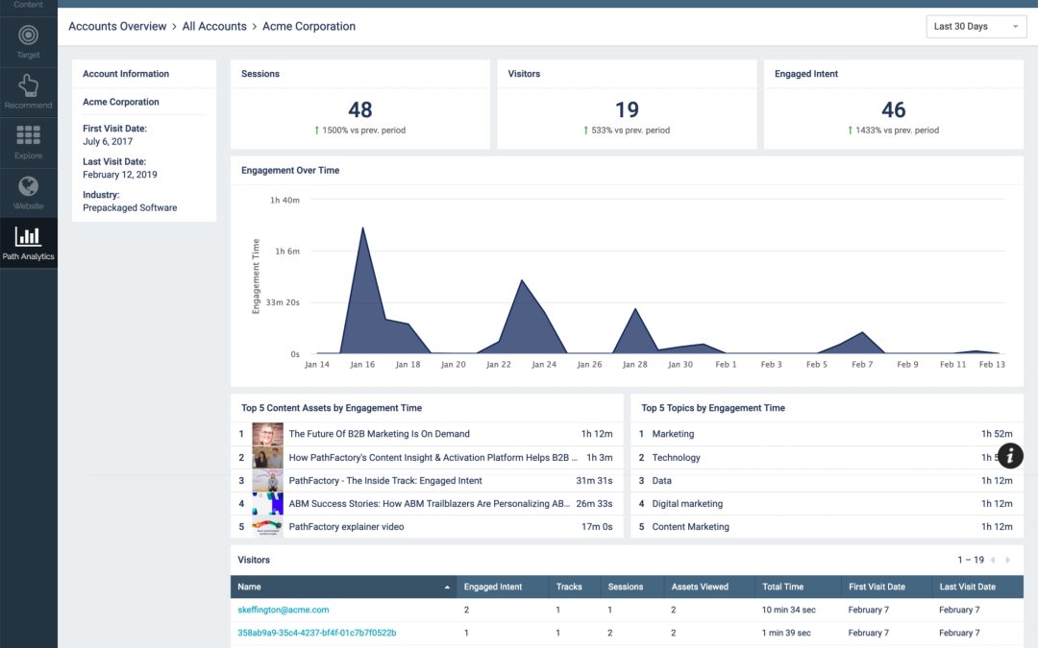Open the Target sidebar section
This screenshot has height=648, width=1038.
coord(29,41)
